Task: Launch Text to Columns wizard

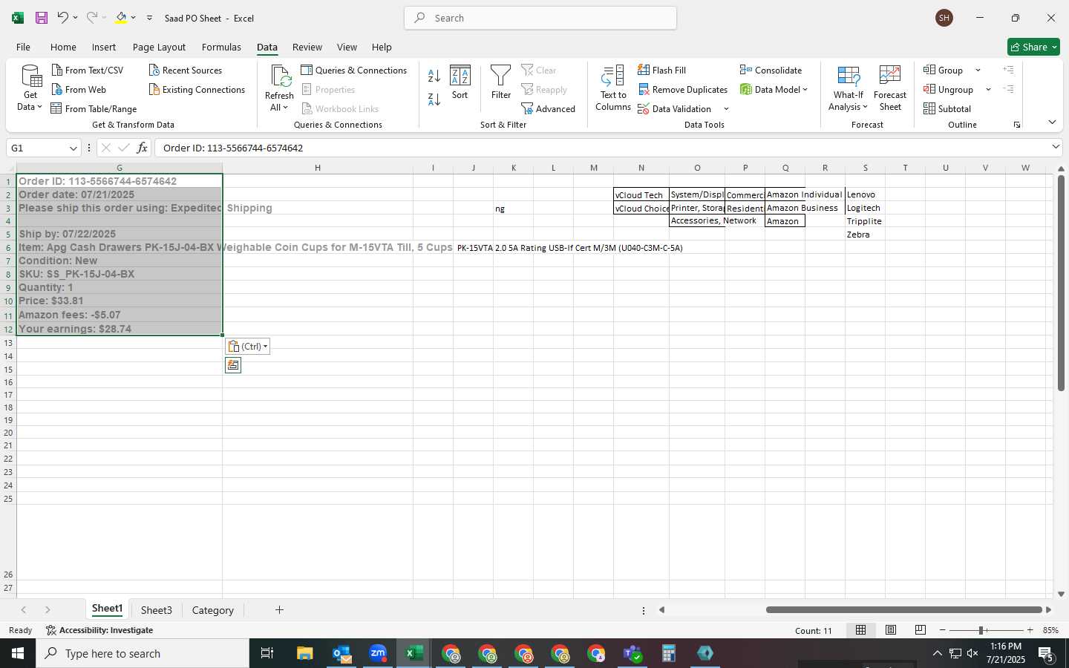Action: pyautogui.click(x=613, y=88)
